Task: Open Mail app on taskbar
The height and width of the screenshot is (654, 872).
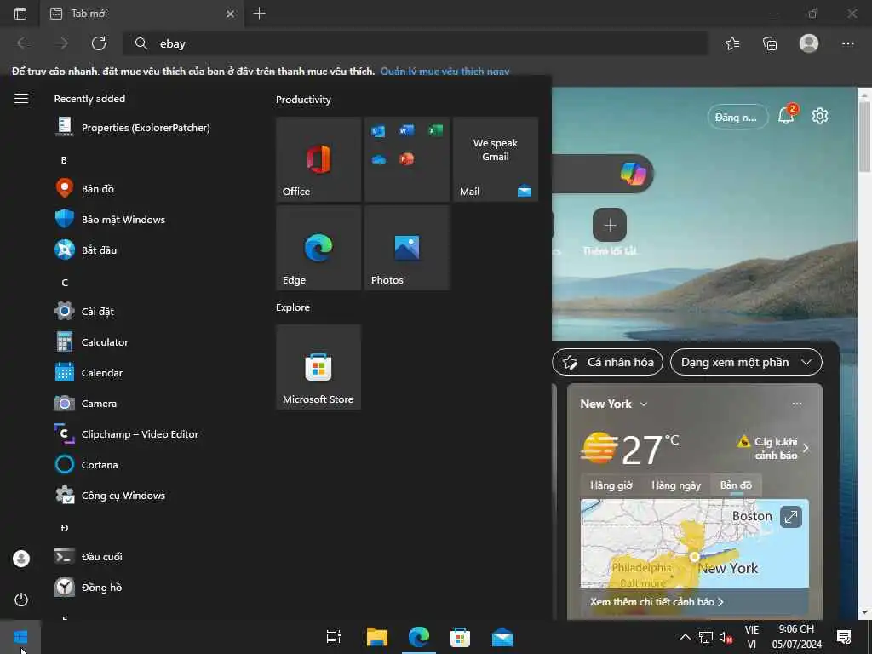Action: [x=502, y=637]
